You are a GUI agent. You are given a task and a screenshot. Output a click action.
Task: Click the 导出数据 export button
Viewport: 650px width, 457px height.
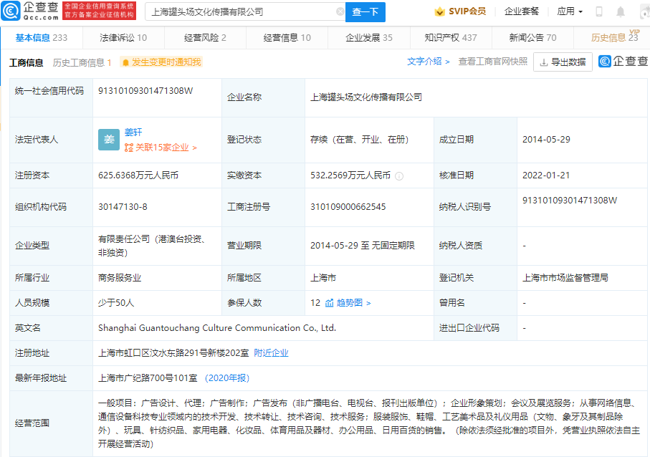click(x=563, y=62)
